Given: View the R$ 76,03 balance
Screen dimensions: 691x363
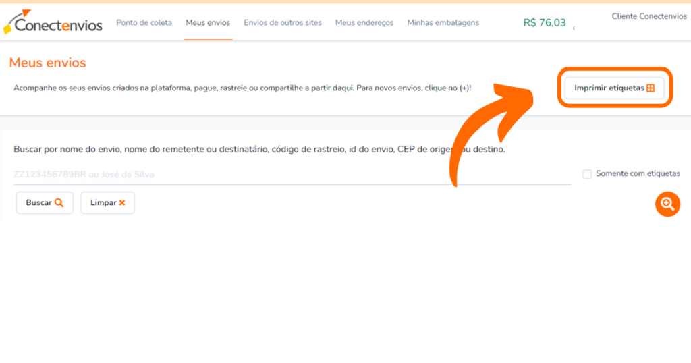Looking at the screenshot, I should click(545, 23).
